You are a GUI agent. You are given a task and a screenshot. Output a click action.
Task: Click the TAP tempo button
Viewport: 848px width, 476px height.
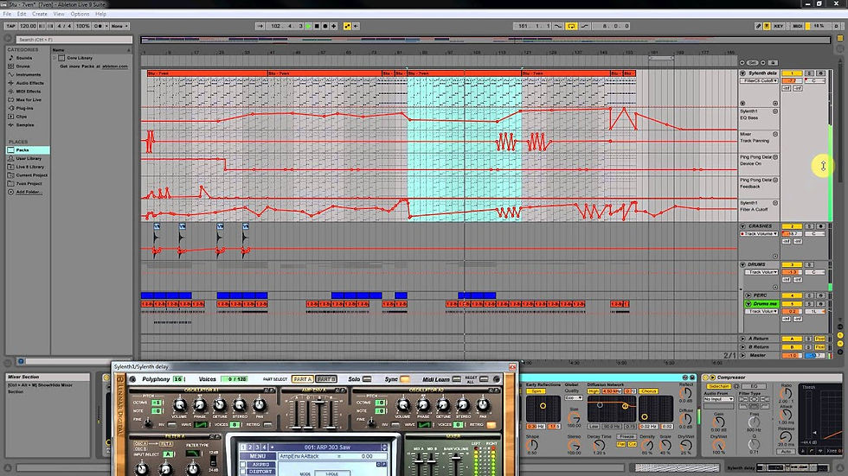[x=10, y=26]
